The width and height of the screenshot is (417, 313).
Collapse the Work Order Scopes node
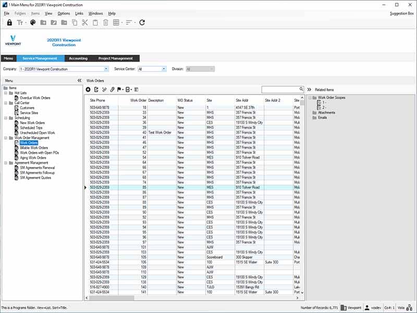(311, 98)
